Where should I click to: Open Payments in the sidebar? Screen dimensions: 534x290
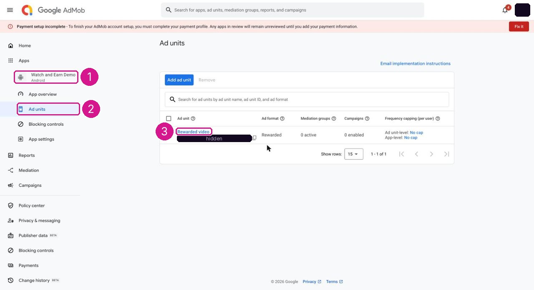[x=28, y=266]
